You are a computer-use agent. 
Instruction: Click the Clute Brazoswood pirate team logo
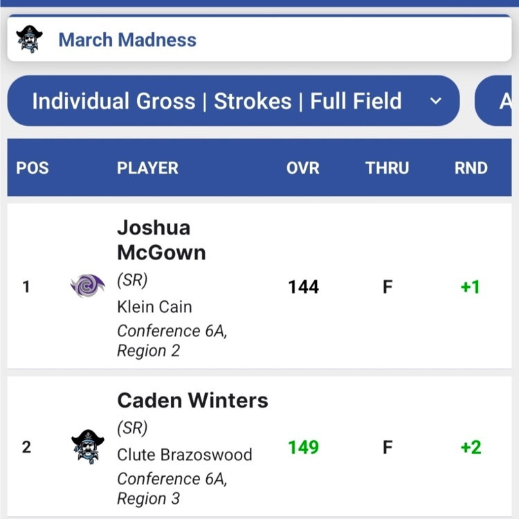88,446
